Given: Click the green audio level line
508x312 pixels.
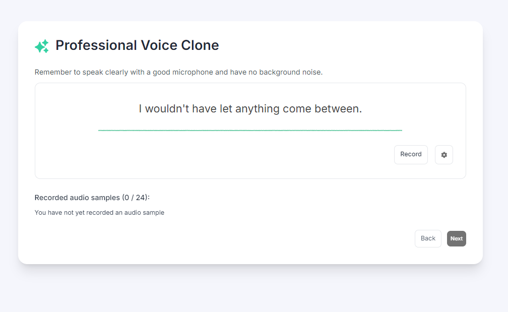Looking at the screenshot, I should pyautogui.click(x=250, y=130).
